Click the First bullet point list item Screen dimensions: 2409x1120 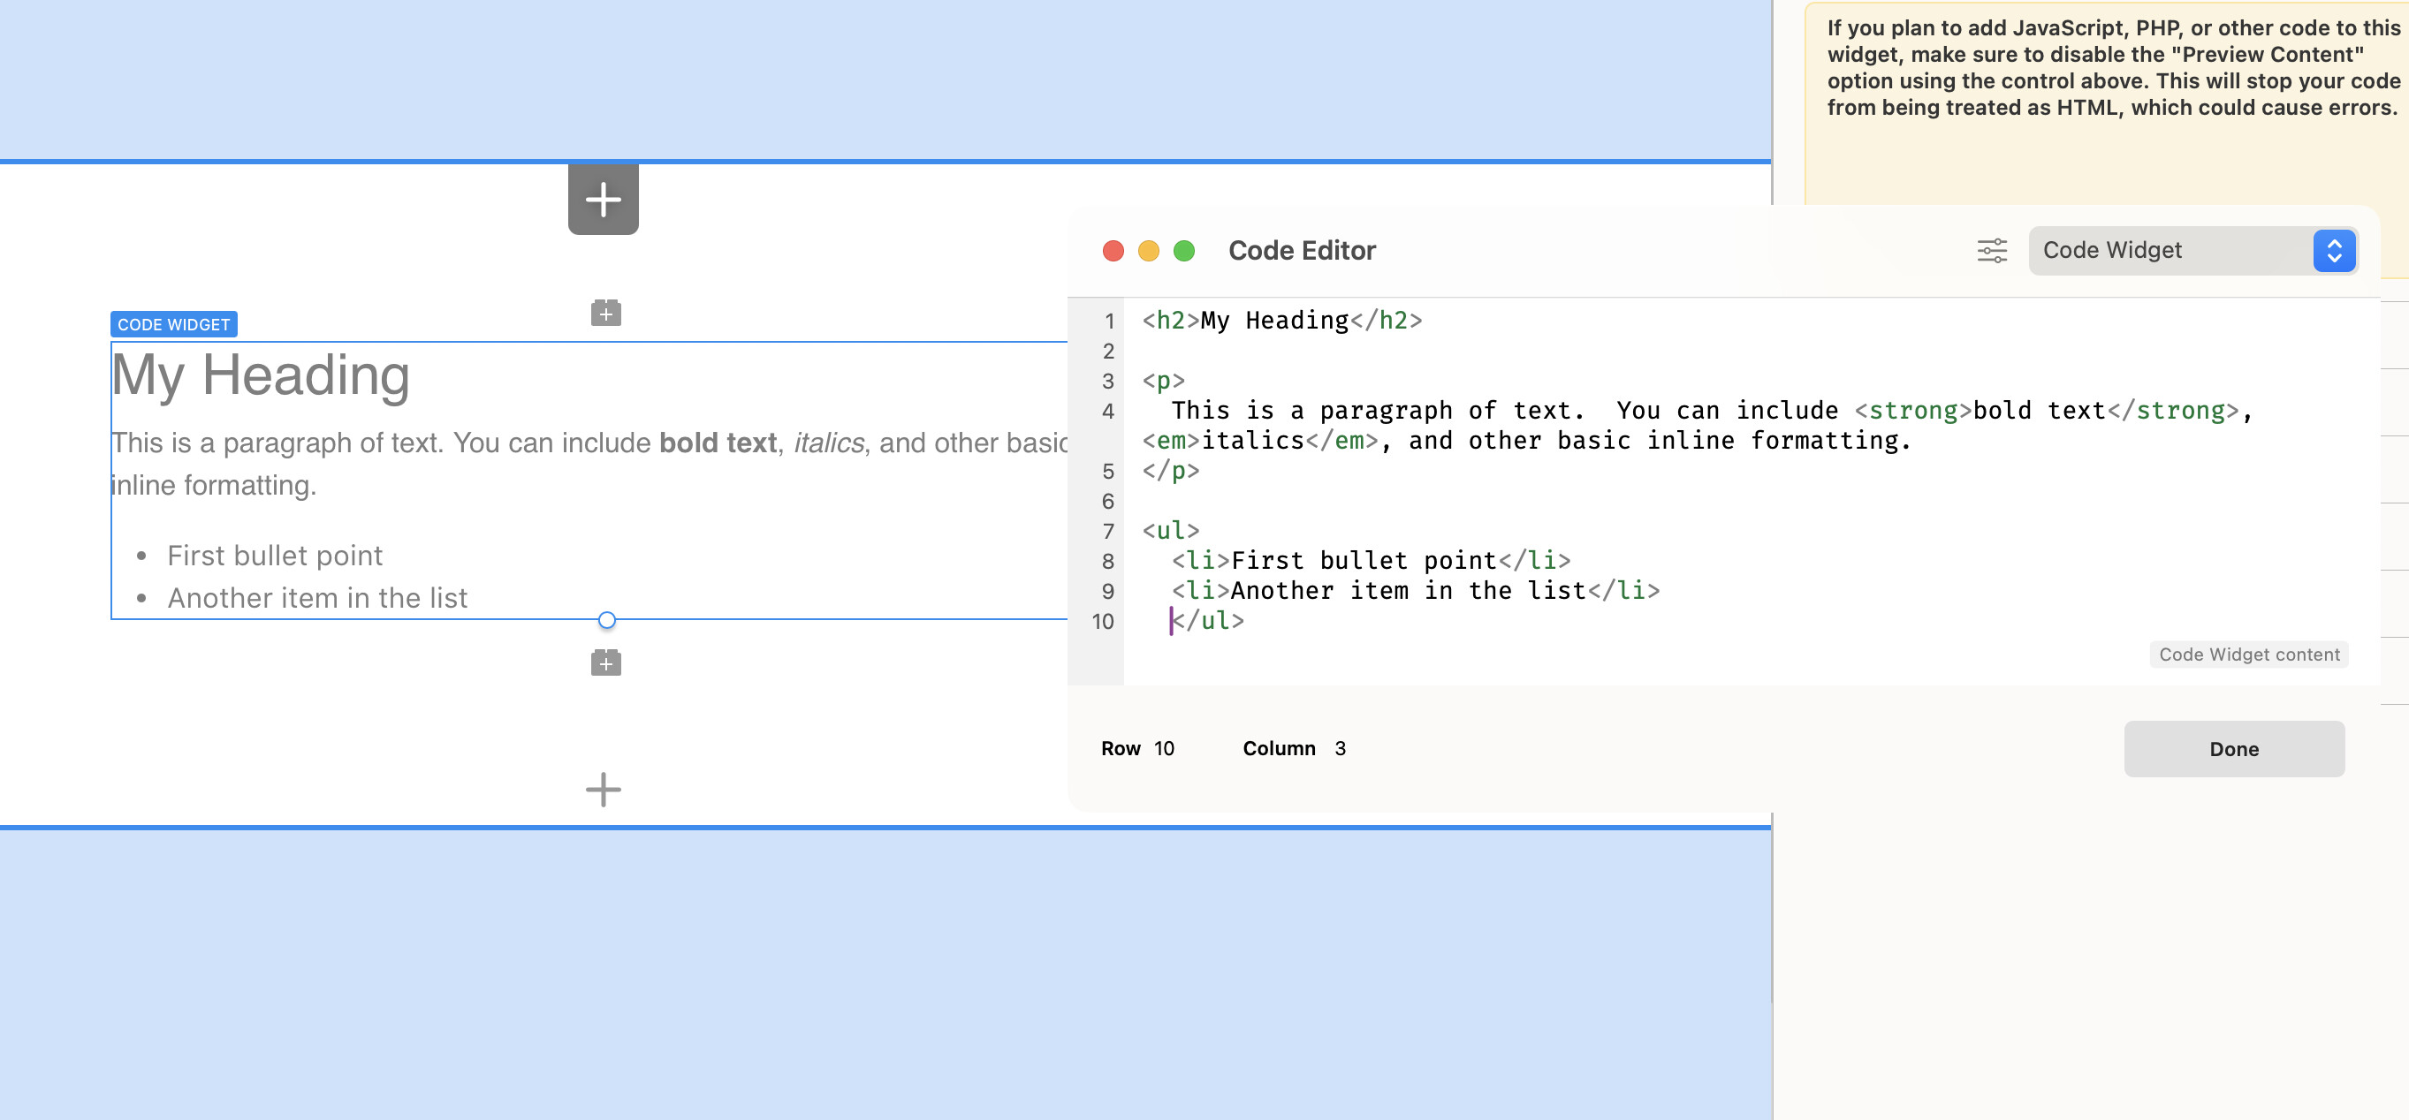pos(275,556)
